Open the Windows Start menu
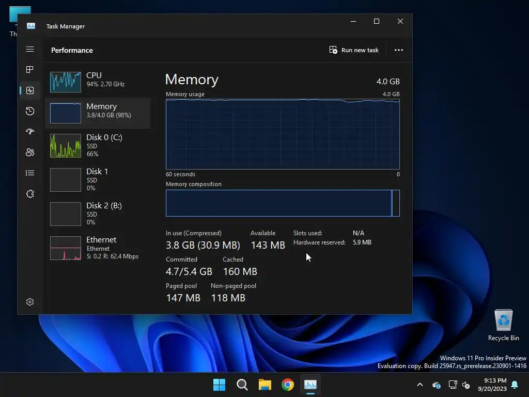This screenshot has height=397, width=529. (219, 385)
